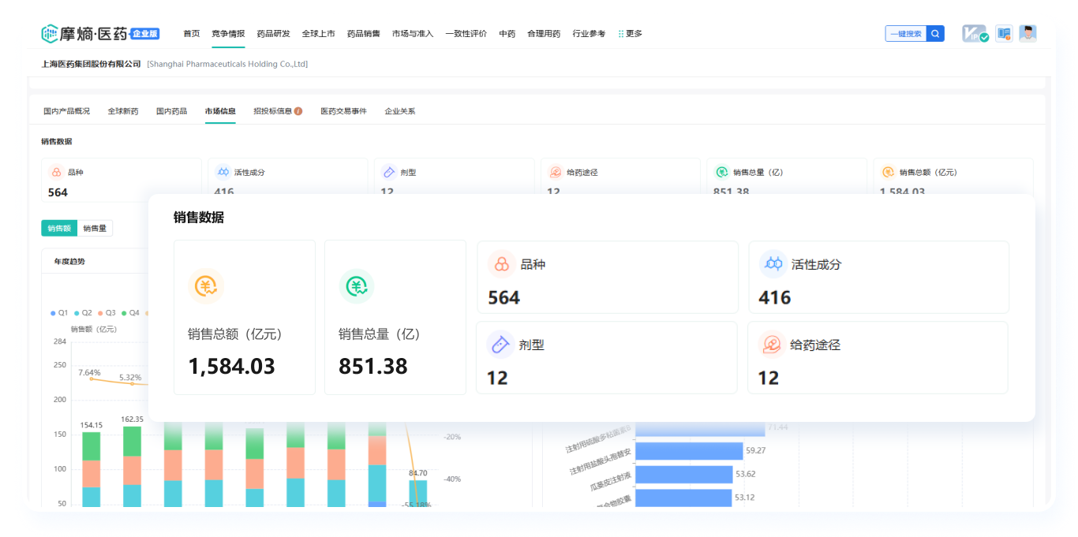Click the bar labeled 154.15
This screenshot has height=537, width=1078.
pyautogui.click(x=92, y=469)
